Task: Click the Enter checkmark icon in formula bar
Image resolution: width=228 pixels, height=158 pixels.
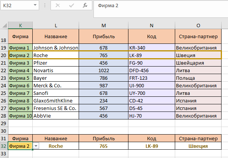Action: (71, 6)
